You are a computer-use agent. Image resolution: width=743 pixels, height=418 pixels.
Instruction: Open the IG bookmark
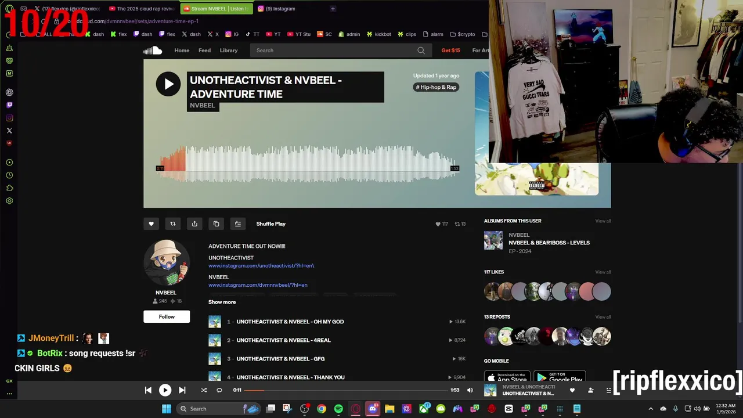pyautogui.click(x=232, y=34)
